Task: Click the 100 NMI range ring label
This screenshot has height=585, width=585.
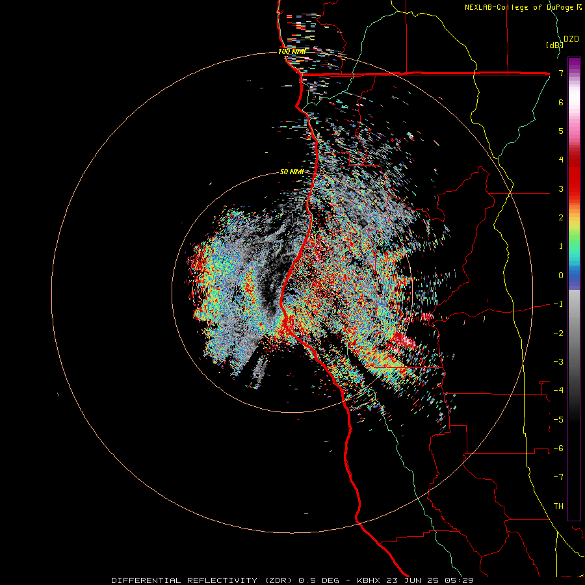Action: (x=292, y=51)
